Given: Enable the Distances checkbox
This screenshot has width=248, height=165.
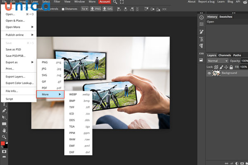Looking at the screenshot, I should 63,9.
